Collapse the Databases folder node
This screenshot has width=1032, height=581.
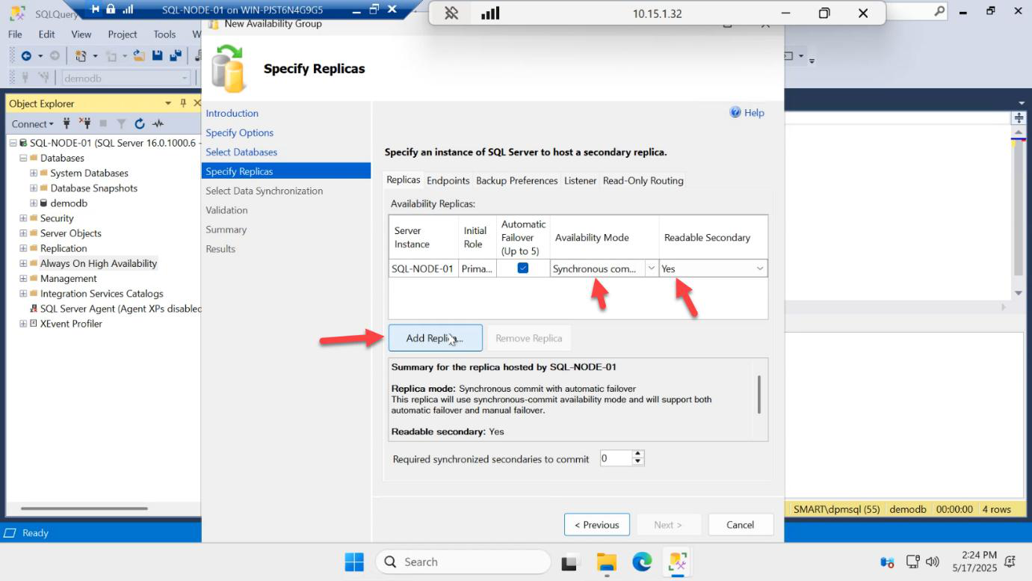click(x=23, y=158)
